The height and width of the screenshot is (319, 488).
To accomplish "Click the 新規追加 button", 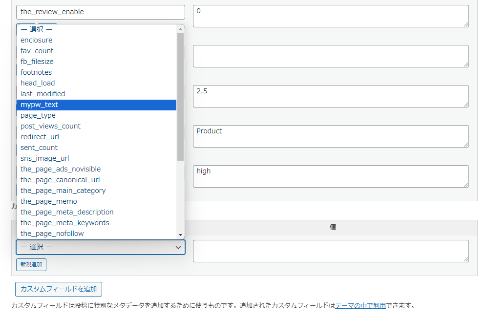I will click(31, 265).
